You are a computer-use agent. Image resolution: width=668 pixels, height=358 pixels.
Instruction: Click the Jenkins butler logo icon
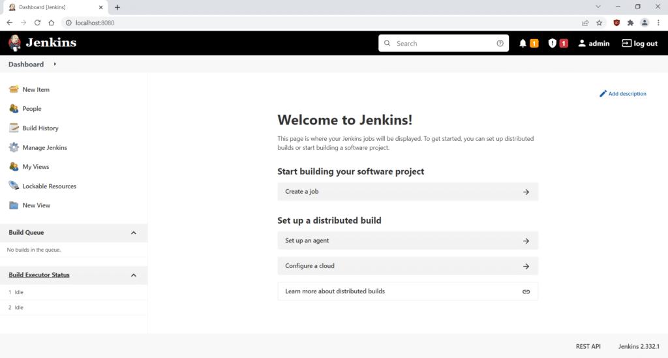pos(14,43)
